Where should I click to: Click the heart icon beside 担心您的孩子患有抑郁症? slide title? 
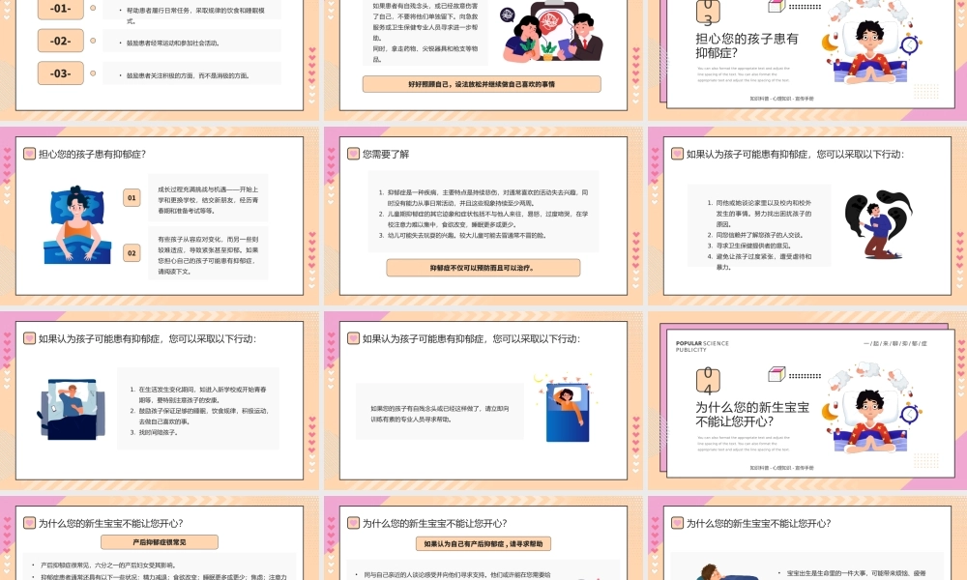point(29,154)
